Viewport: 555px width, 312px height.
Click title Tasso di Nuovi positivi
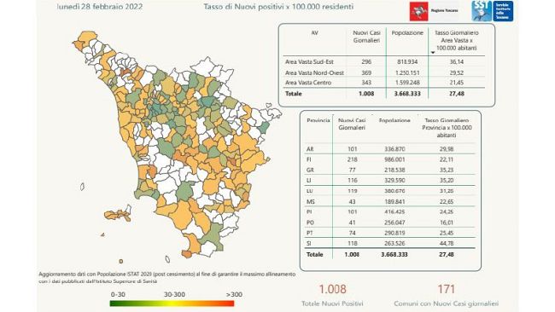click(x=278, y=7)
